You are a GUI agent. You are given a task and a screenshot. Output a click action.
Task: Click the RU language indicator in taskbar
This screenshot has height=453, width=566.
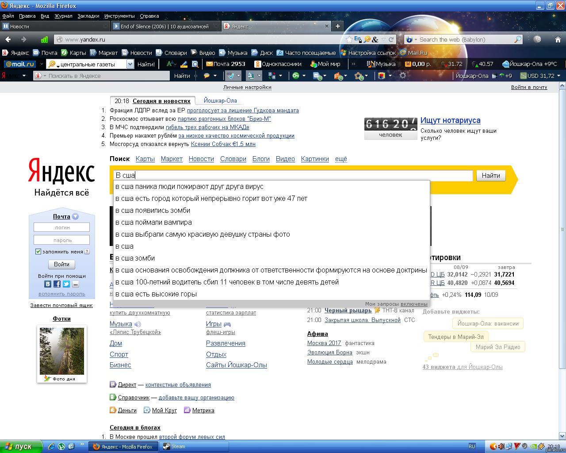click(x=472, y=446)
